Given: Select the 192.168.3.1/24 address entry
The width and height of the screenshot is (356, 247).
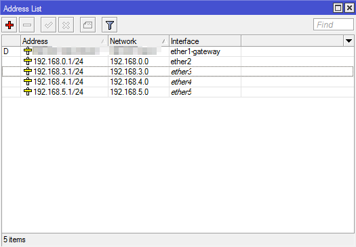Looking at the screenshot, I should tap(58, 72).
